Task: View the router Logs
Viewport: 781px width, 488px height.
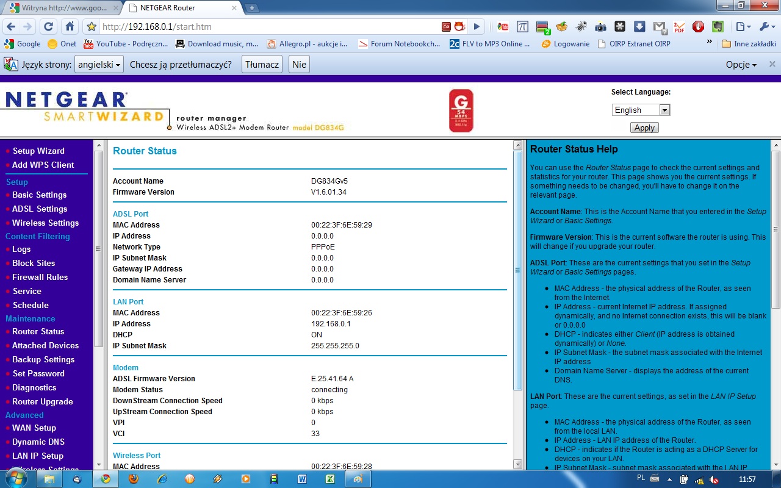Action: point(21,249)
